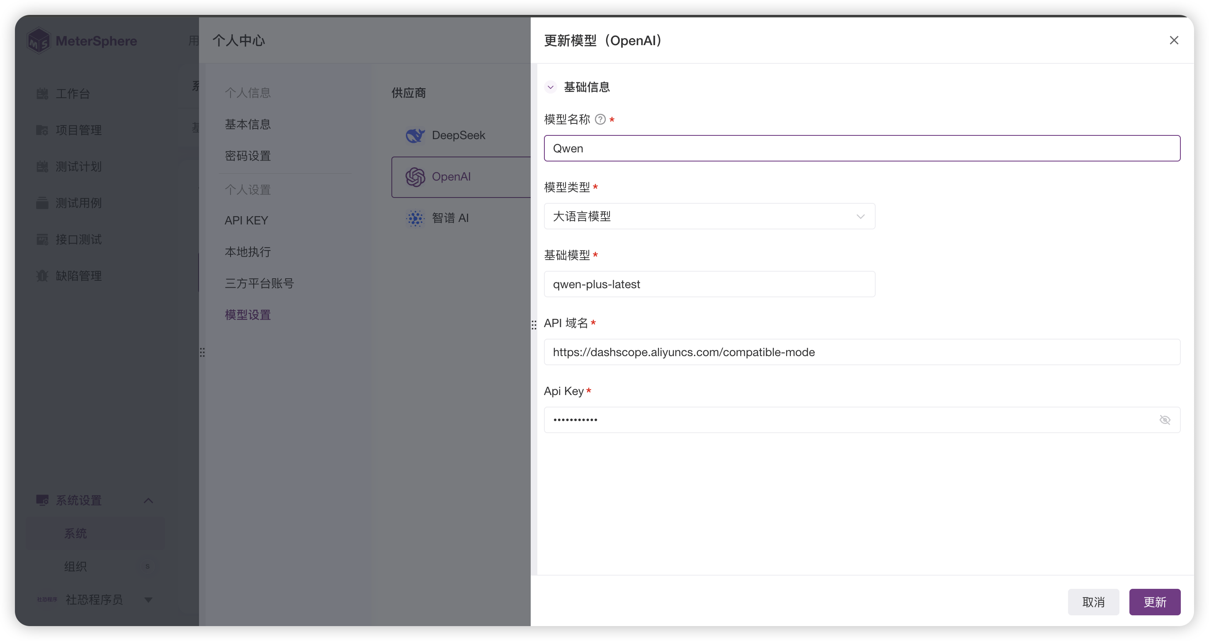Screen dimensions: 1209x641
Task: Click the 更新 button
Action: (x=1154, y=602)
